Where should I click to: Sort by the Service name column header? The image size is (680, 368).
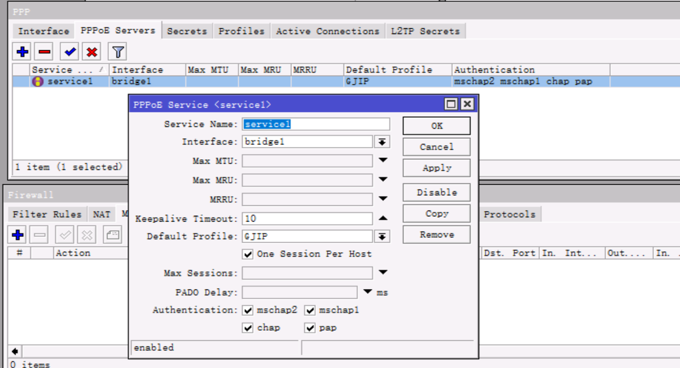69,70
